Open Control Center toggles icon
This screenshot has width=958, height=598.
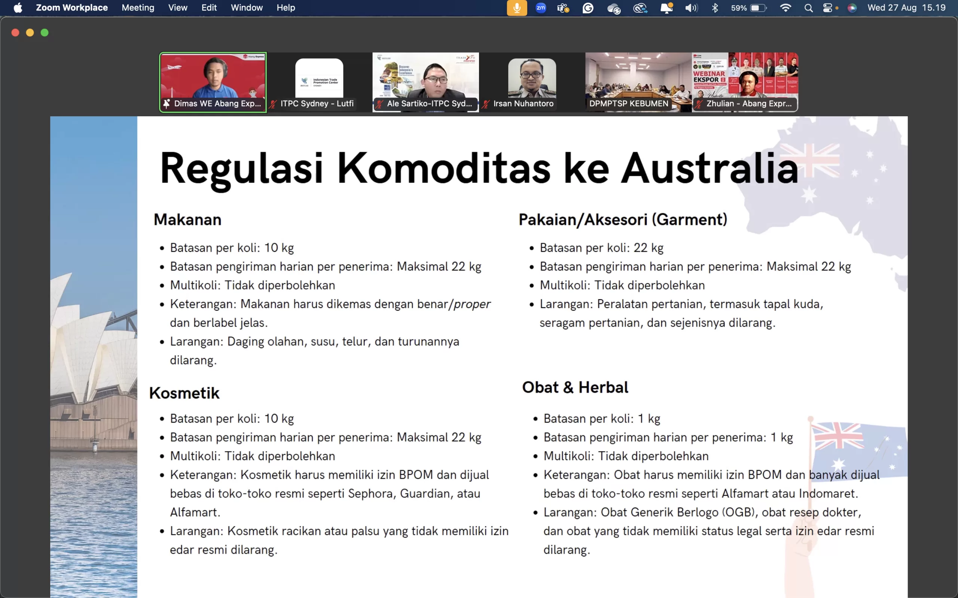point(828,8)
